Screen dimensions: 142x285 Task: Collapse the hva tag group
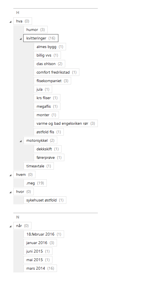coord(10,22)
